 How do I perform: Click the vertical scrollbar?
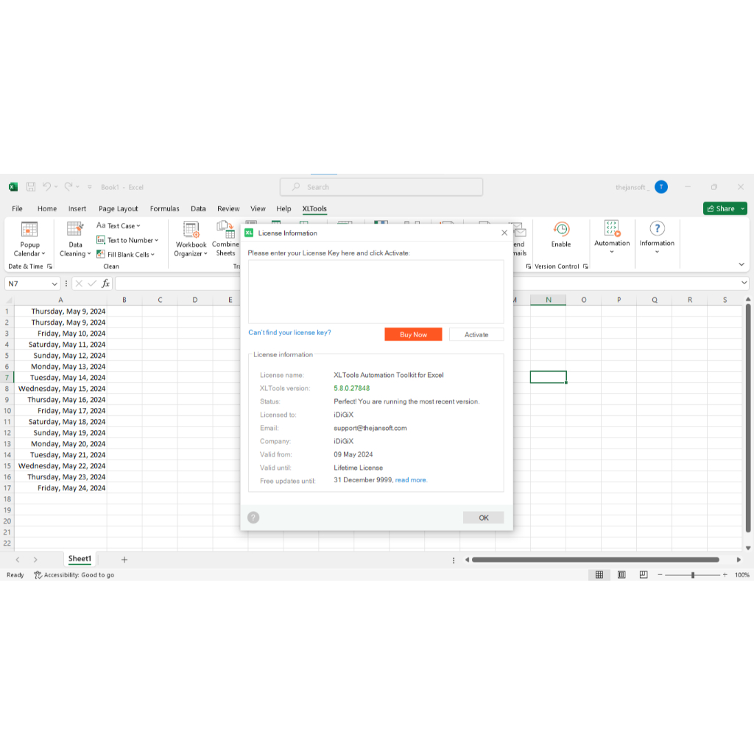coord(748,418)
